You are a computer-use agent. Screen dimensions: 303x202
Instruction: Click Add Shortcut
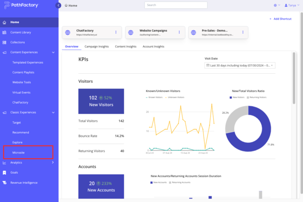(x=280, y=19)
